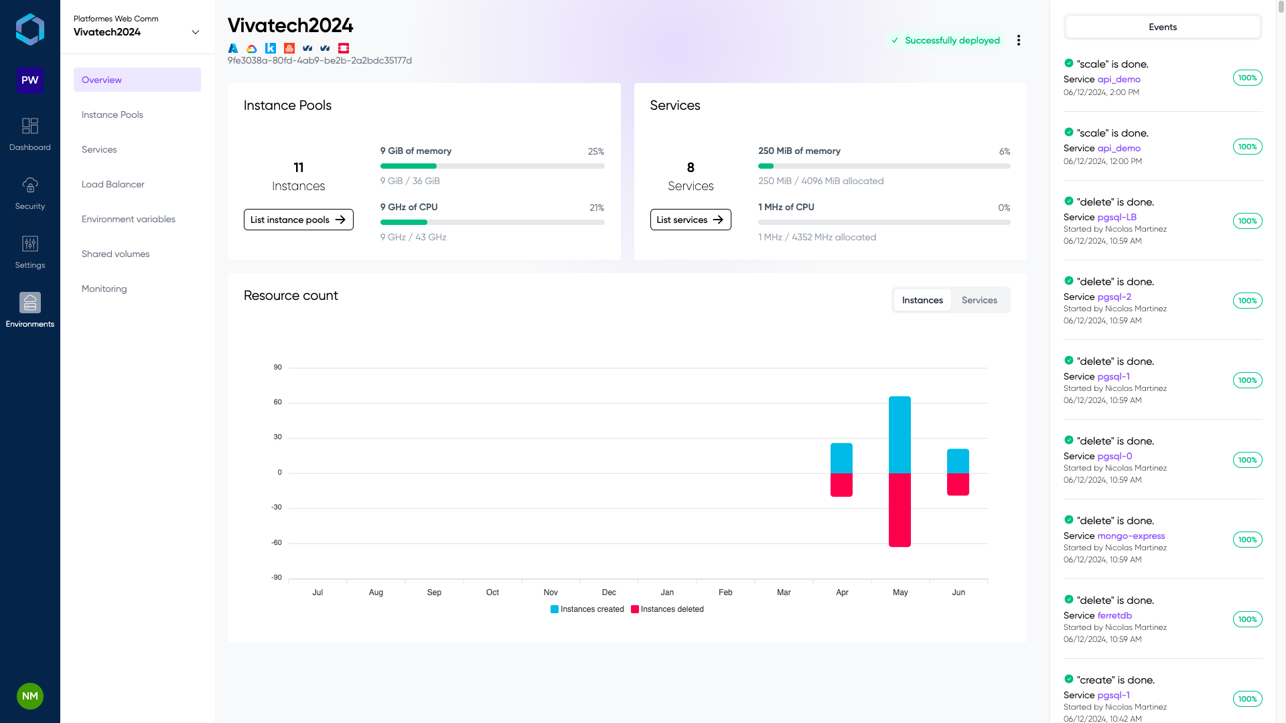Open the Security cloud-lock icon
1286x723 pixels.
pos(30,185)
